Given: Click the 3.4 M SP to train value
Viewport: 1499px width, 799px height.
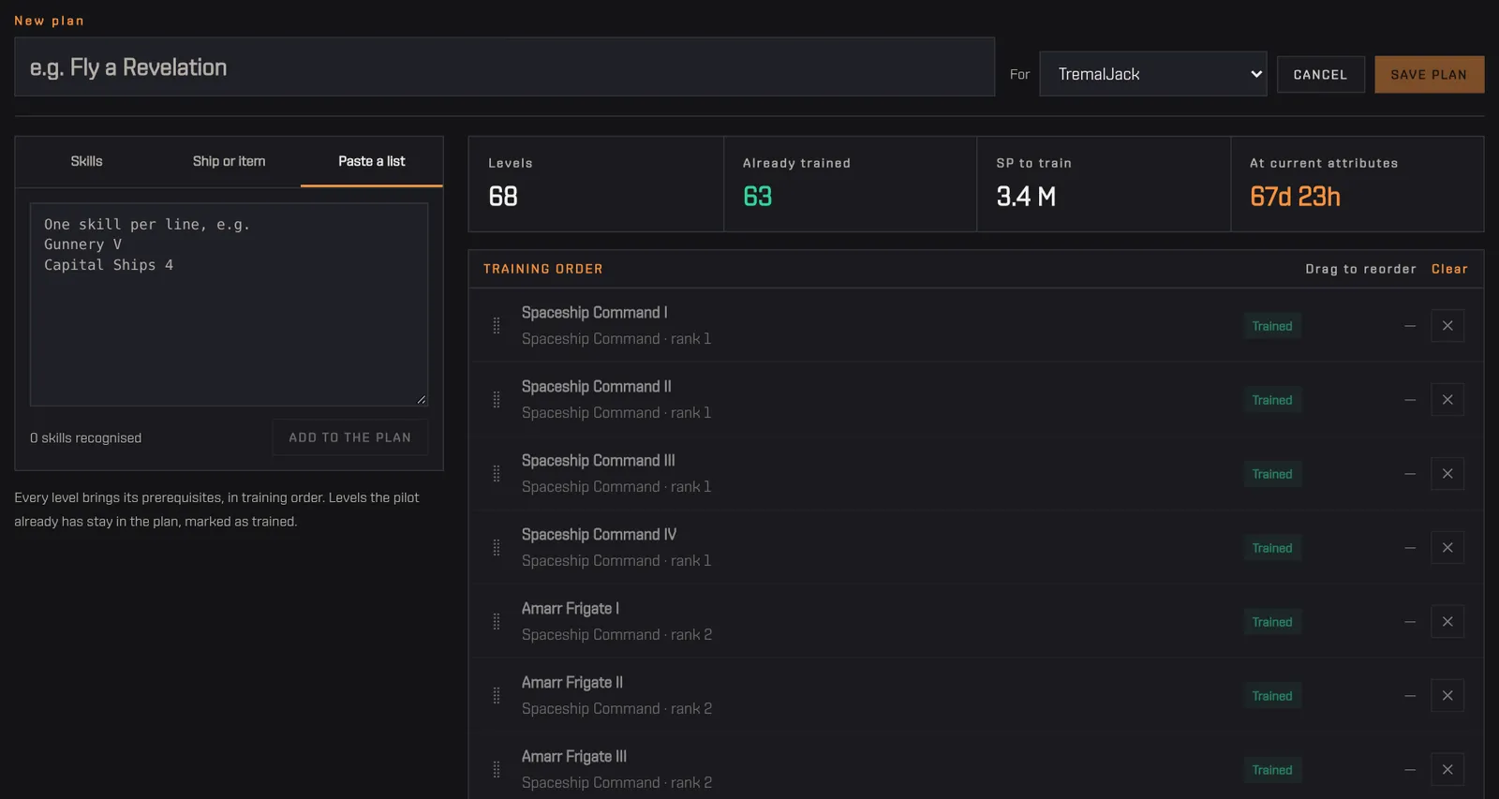Looking at the screenshot, I should pos(1026,197).
